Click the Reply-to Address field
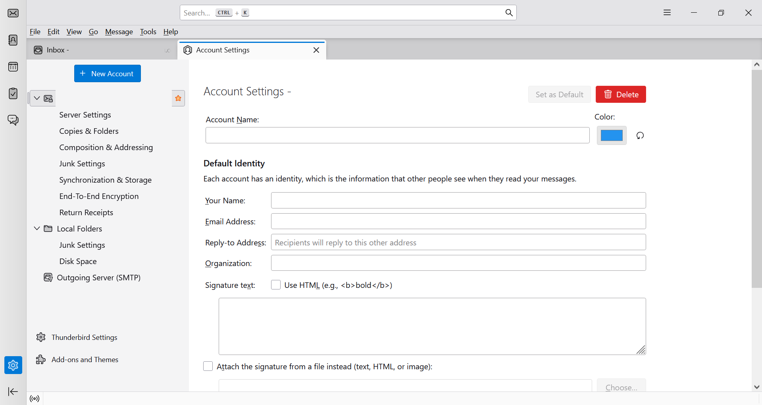 click(x=458, y=242)
